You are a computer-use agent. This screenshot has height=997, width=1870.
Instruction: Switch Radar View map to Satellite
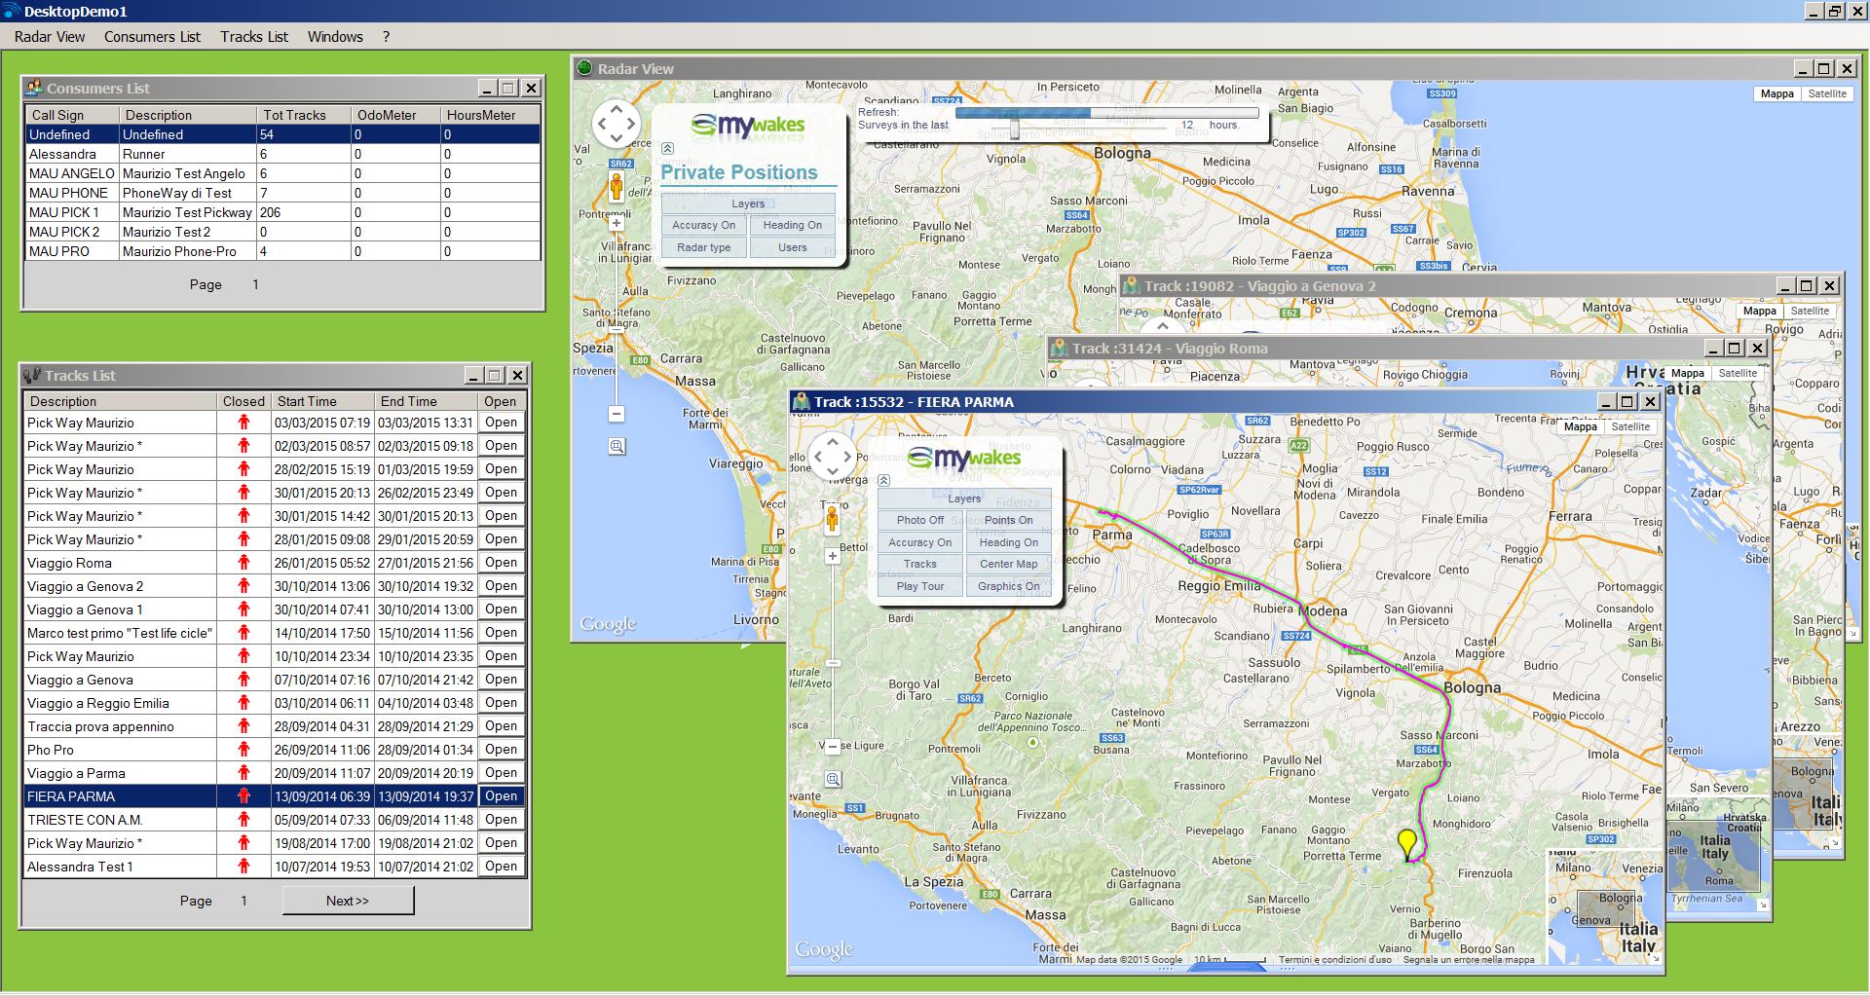[x=1826, y=93]
